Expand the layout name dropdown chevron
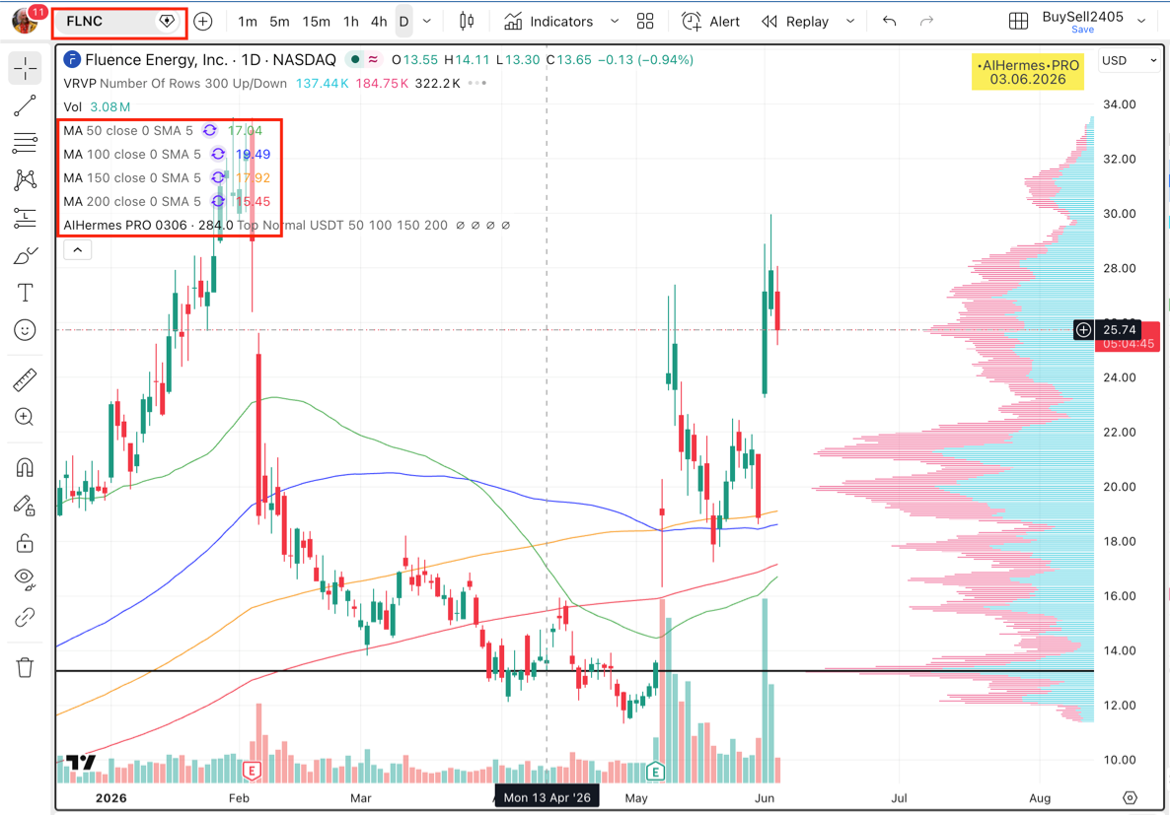1170x815 pixels. click(1141, 22)
